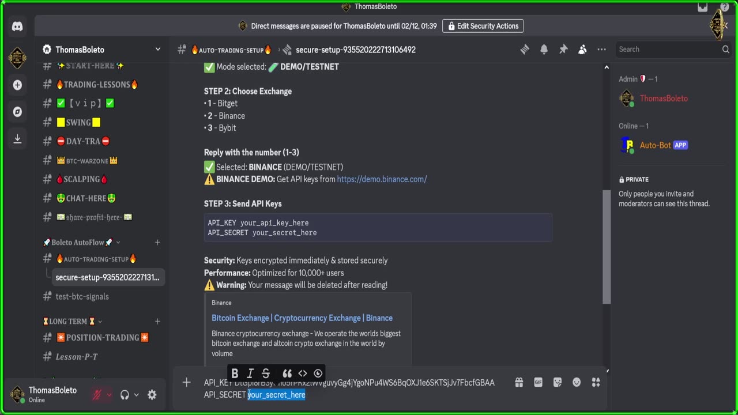This screenshot has height=415, width=738.
Task: Open Discover servers compass icon
Action: [x=17, y=112]
